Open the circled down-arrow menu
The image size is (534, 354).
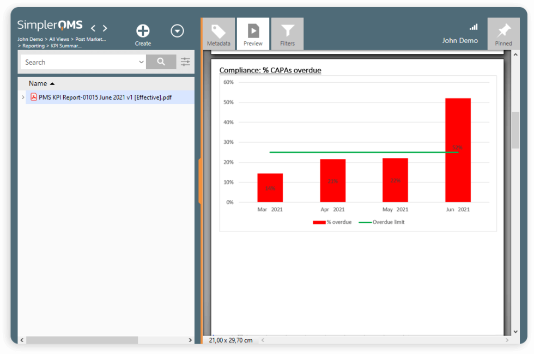tap(177, 31)
